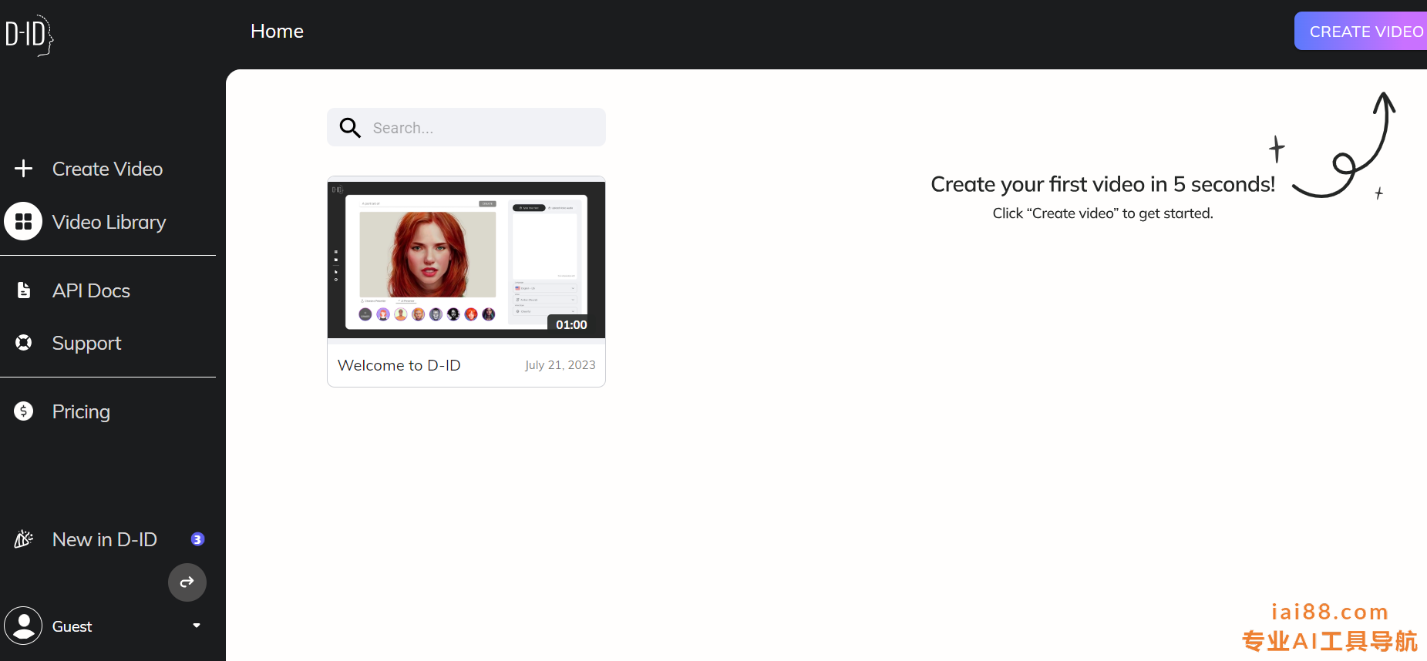
Task: Click the 'Click “Create video” to get started.' text
Action: point(1103,213)
